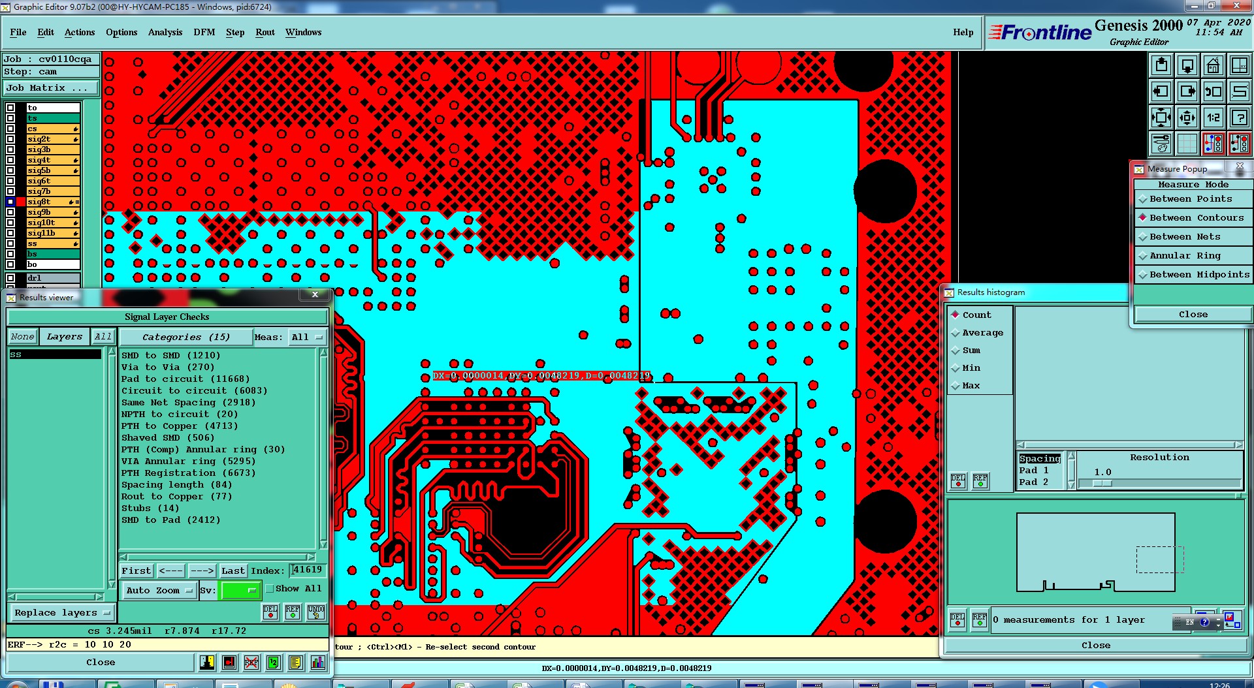Click the Resolution slider handle
1254x688 pixels.
coord(1102,484)
